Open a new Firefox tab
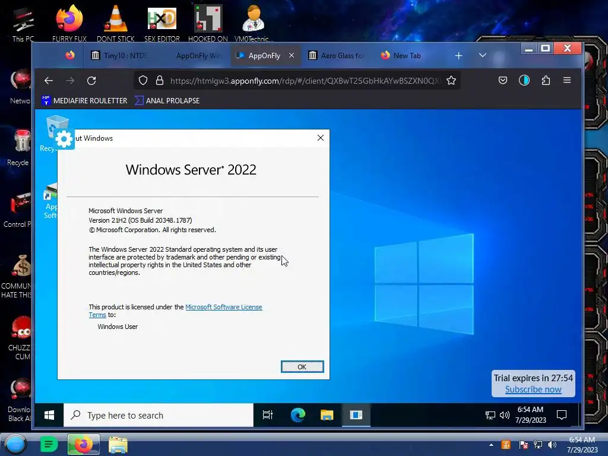Viewport: 608px width, 456px height. [x=459, y=56]
